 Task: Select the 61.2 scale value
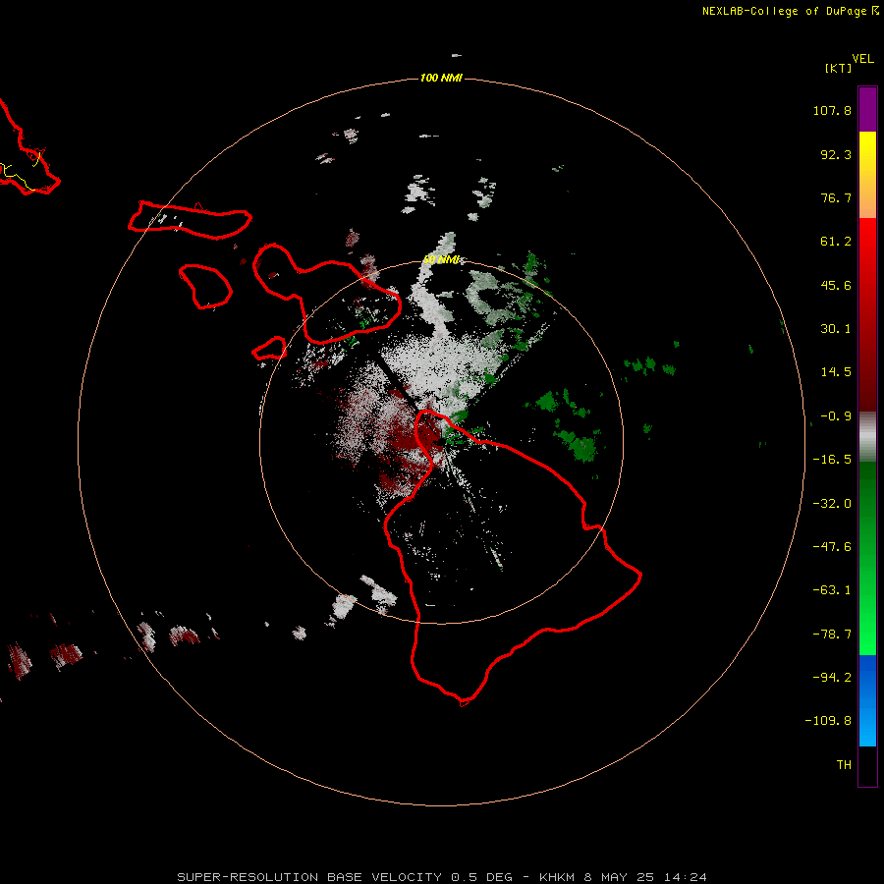pos(836,242)
